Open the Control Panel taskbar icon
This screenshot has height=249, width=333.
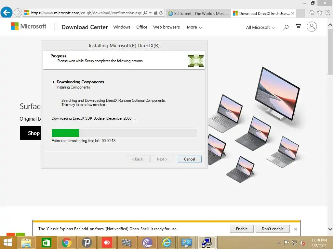tap(187, 243)
